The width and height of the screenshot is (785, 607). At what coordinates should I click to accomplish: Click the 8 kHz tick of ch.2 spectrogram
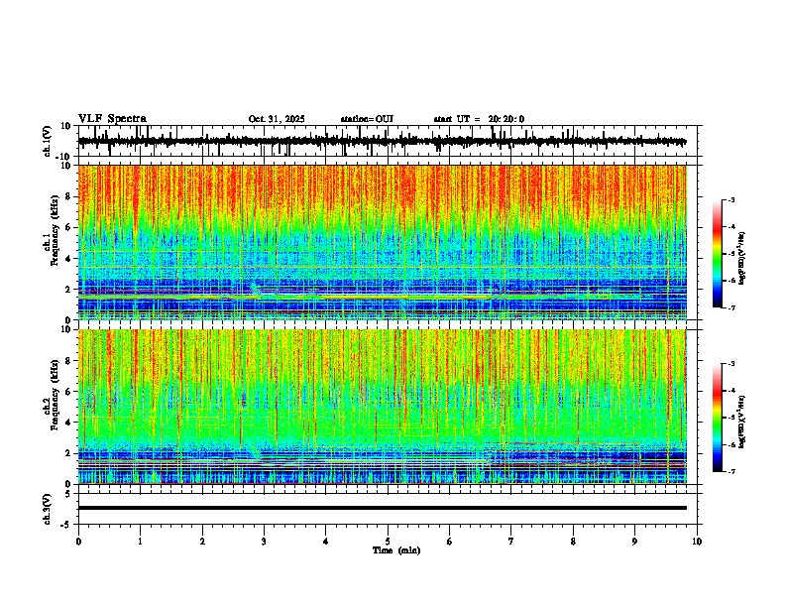click(68, 360)
